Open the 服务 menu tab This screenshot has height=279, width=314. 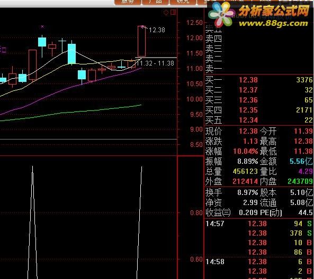128,2
